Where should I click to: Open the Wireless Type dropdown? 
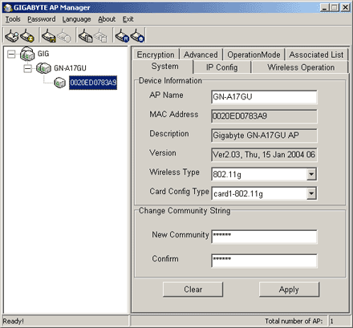click(x=311, y=174)
